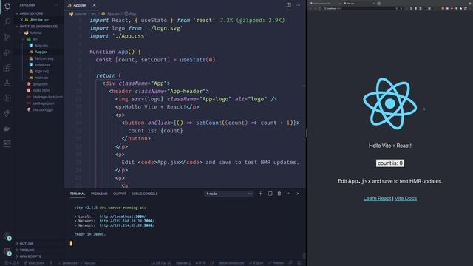Click the 'count is: 0' button in browser
The image size is (473, 266).
(x=389, y=163)
